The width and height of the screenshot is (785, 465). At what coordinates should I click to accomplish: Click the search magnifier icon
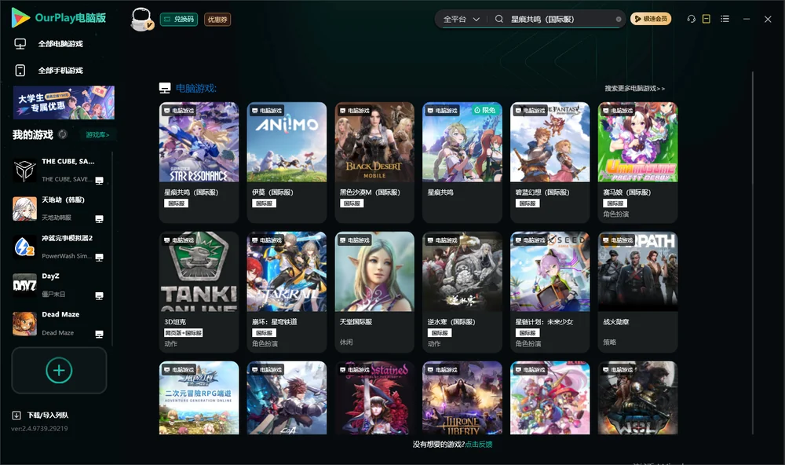tap(499, 19)
